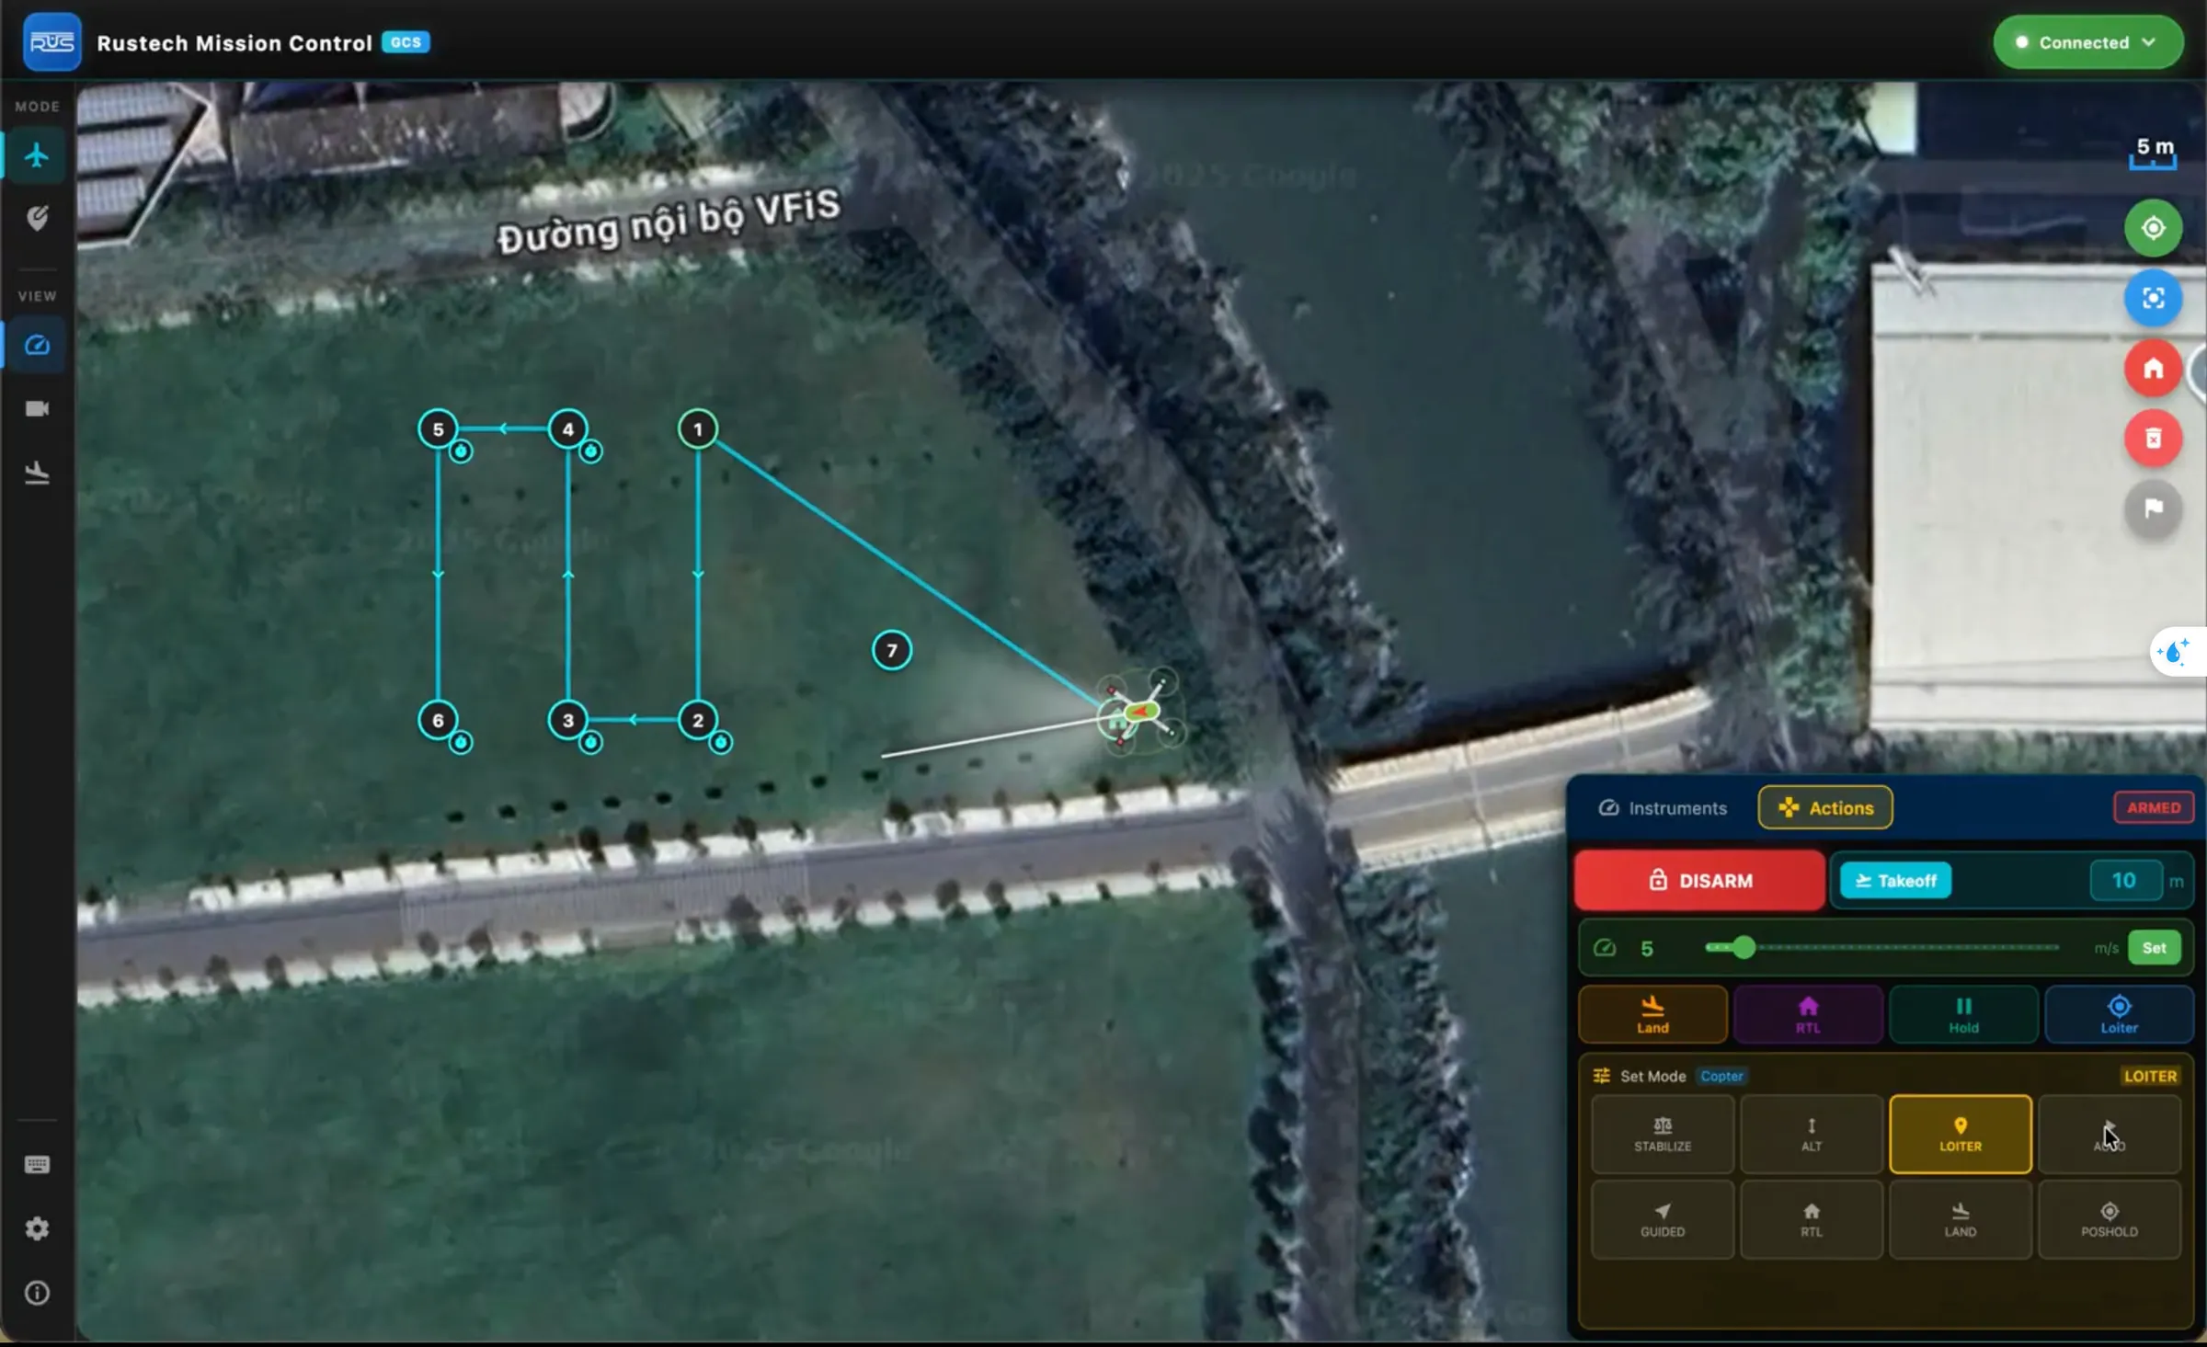Click the blue fit-to-view focus button
Viewport: 2207px width, 1347px height.
point(2153,298)
